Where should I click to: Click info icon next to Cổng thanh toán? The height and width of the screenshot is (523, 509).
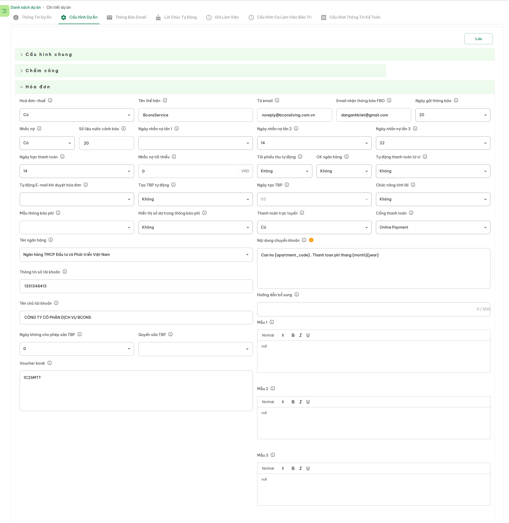411,213
